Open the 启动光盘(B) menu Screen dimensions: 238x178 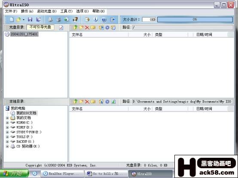point(47,11)
